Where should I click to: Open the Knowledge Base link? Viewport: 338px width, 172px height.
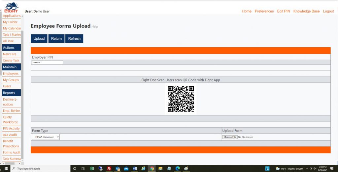[306, 11]
